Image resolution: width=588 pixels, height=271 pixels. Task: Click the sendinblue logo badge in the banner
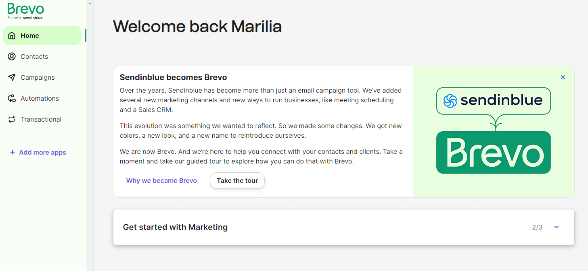(493, 101)
